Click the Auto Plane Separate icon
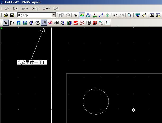Screen dimensions: 162x123 click(88, 23)
